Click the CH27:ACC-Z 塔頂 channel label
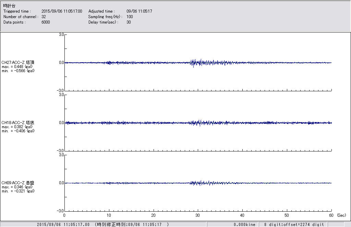351x227 pixels. [x=18, y=62]
